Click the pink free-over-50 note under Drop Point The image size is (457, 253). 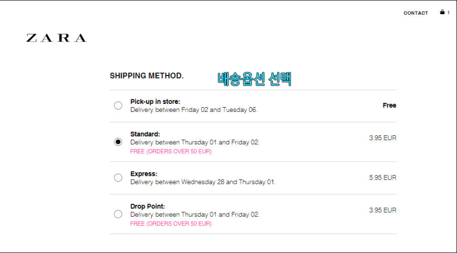[x=171, y=224]
